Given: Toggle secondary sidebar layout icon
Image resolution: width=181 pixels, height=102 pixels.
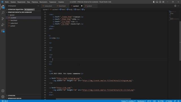Looking at the screenshot, I should tap(160, 2).
